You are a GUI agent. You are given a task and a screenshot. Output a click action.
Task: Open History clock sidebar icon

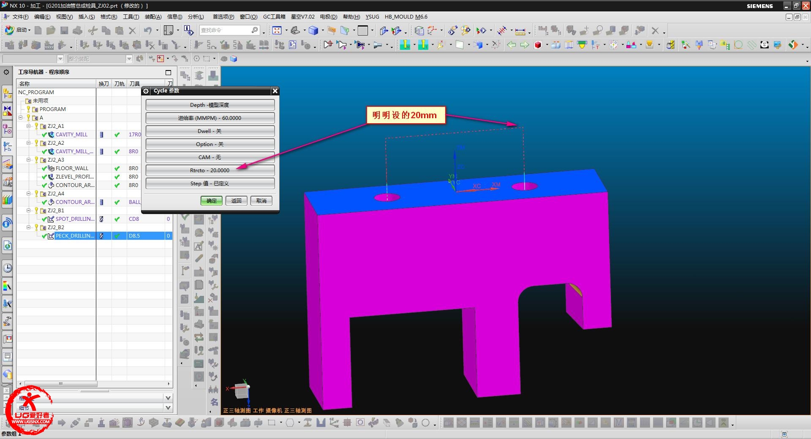coord(7,268)
